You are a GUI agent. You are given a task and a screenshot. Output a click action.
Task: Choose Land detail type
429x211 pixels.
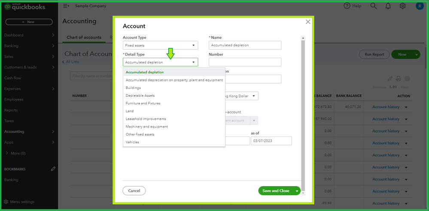tap(174, 111)
